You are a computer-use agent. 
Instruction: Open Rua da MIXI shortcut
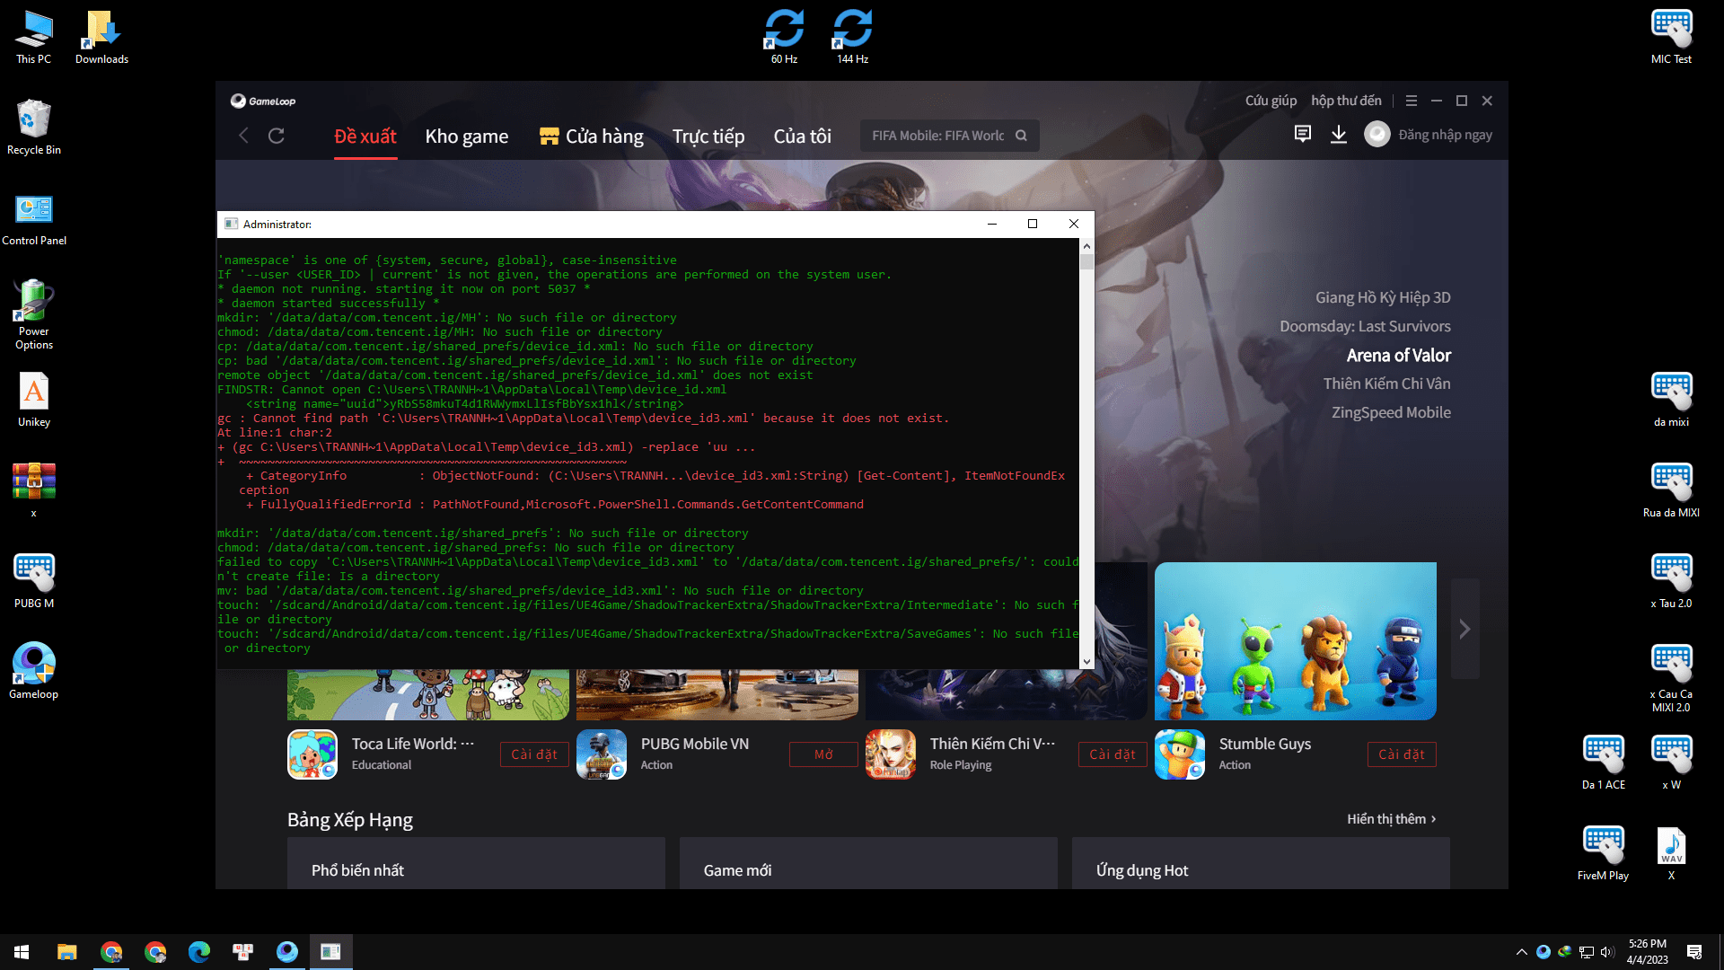(x=1671, y=490)
